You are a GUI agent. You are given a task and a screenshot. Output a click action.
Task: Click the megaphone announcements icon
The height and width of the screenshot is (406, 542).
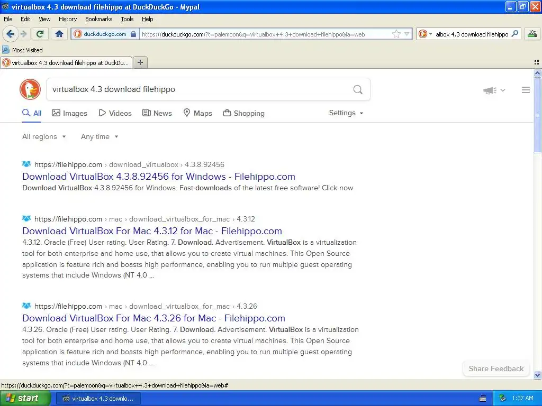pos(490,90)
